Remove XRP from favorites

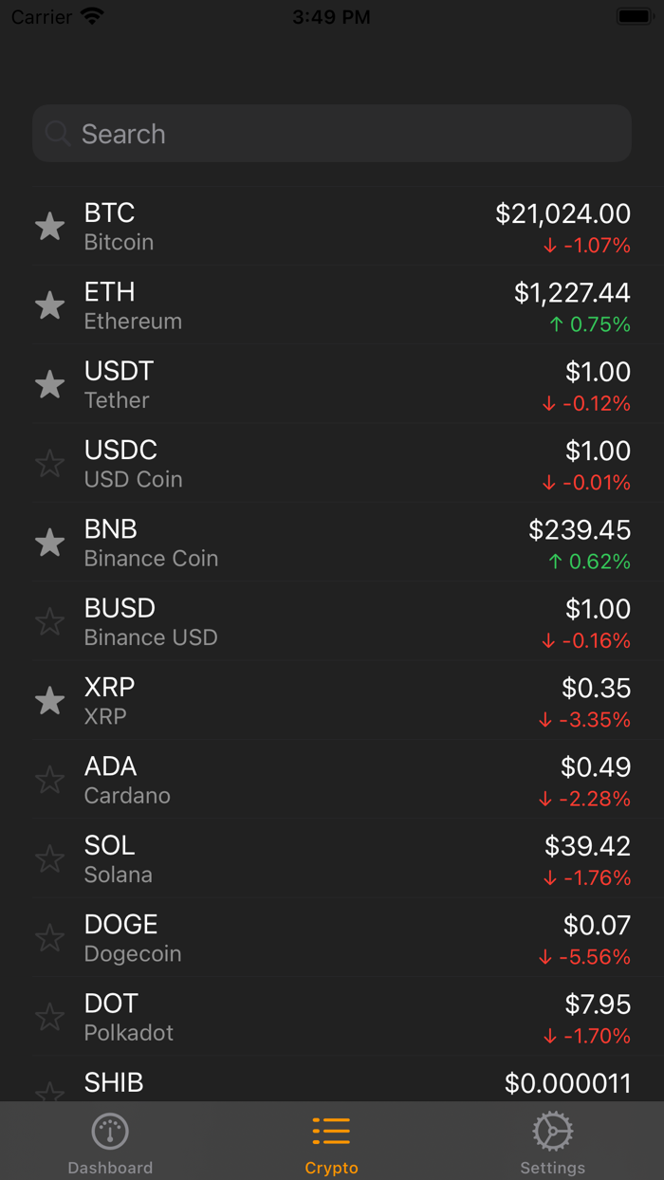pyautogui.click(x=49, y=700)
